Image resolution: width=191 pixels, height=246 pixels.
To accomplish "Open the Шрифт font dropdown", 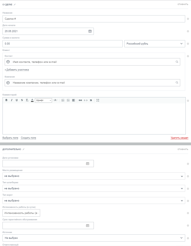I will tap(43, 100).
